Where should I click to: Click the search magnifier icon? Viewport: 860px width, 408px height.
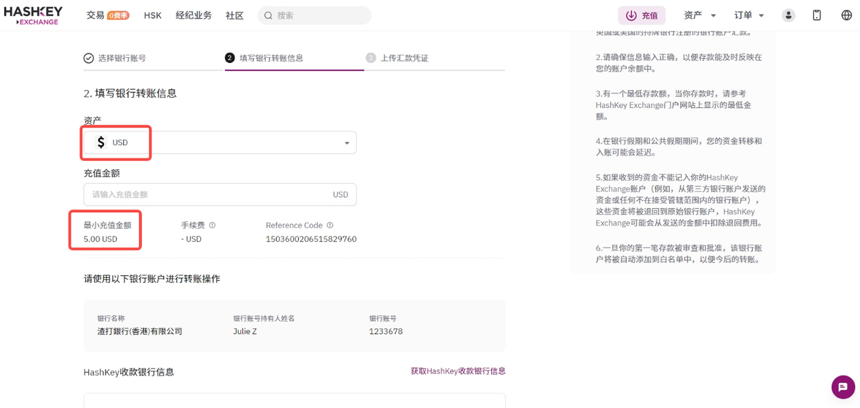point(268,15)
